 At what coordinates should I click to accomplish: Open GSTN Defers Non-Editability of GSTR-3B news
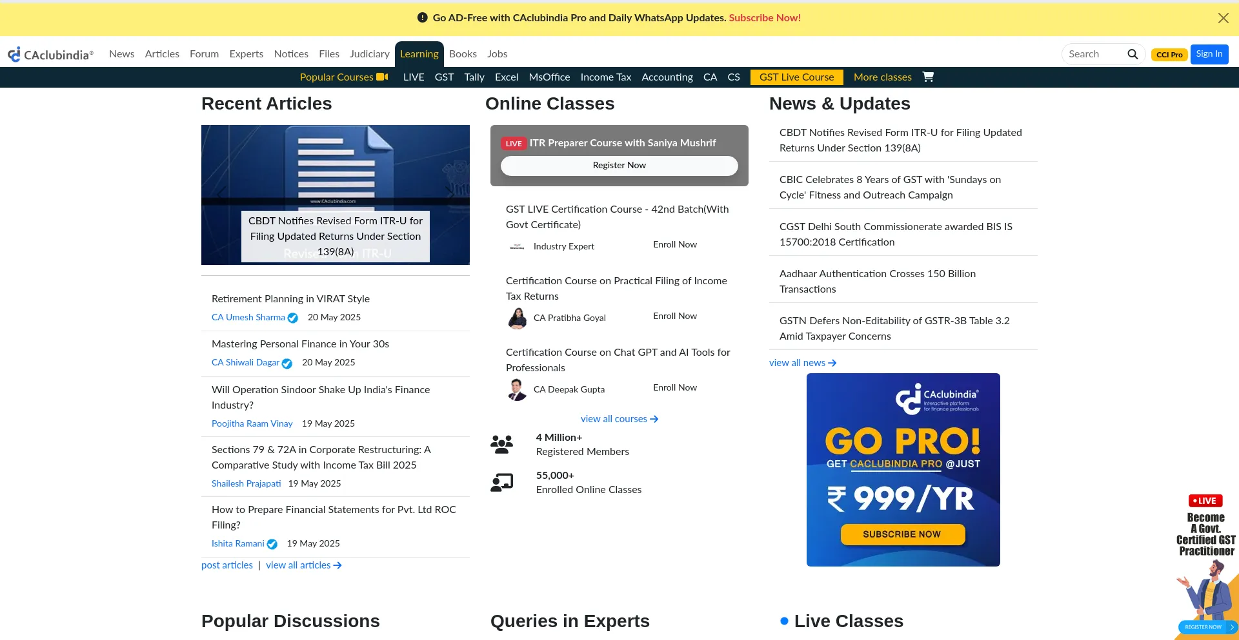pos(894,329)
